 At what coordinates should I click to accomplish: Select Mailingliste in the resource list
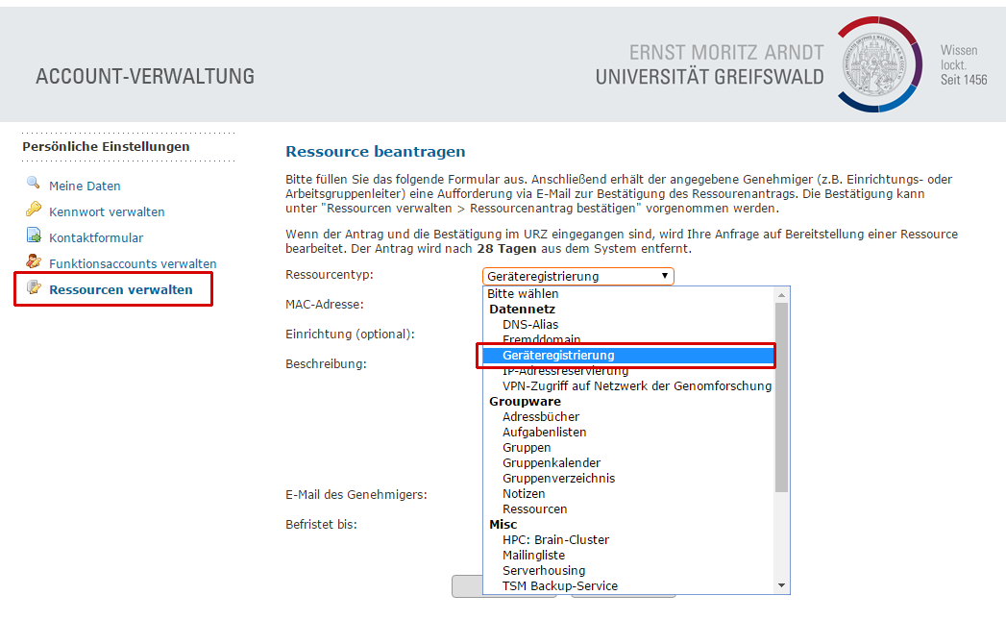click(x=533, y=556)
